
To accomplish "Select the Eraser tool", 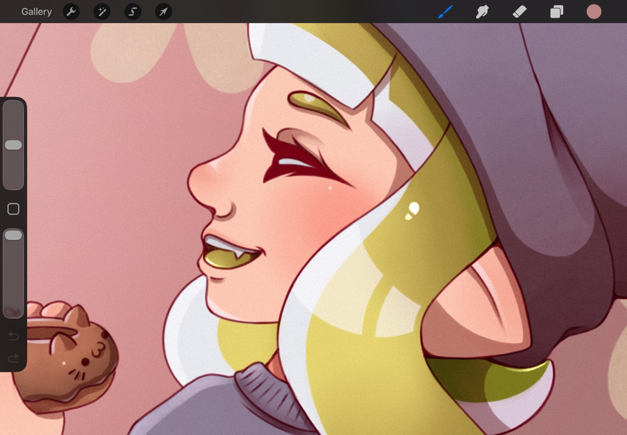I will tap(519, 12).
